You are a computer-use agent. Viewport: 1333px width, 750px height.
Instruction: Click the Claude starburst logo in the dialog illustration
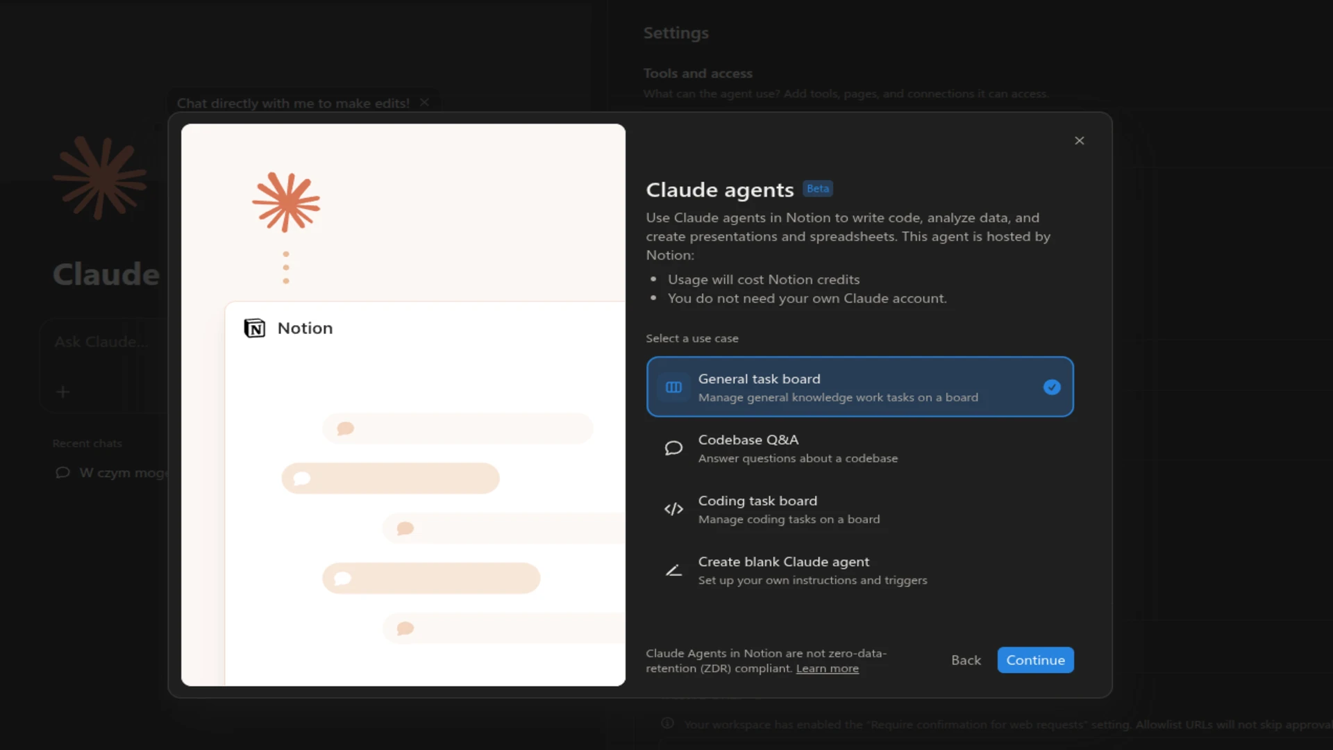point(285,202)
